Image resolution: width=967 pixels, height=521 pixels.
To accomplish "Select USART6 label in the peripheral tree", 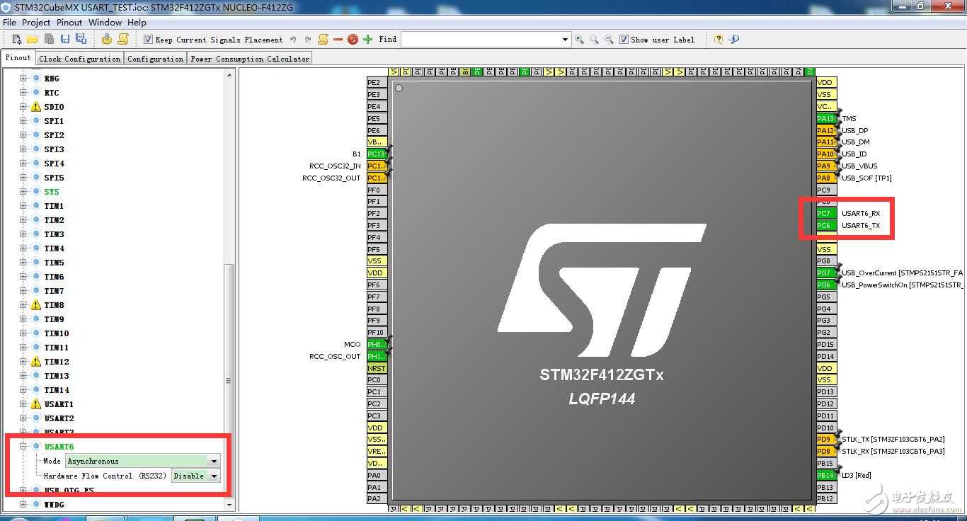I will pos(59,447).
